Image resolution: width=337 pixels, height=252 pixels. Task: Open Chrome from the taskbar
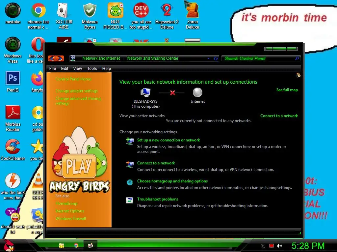[76, 245]
